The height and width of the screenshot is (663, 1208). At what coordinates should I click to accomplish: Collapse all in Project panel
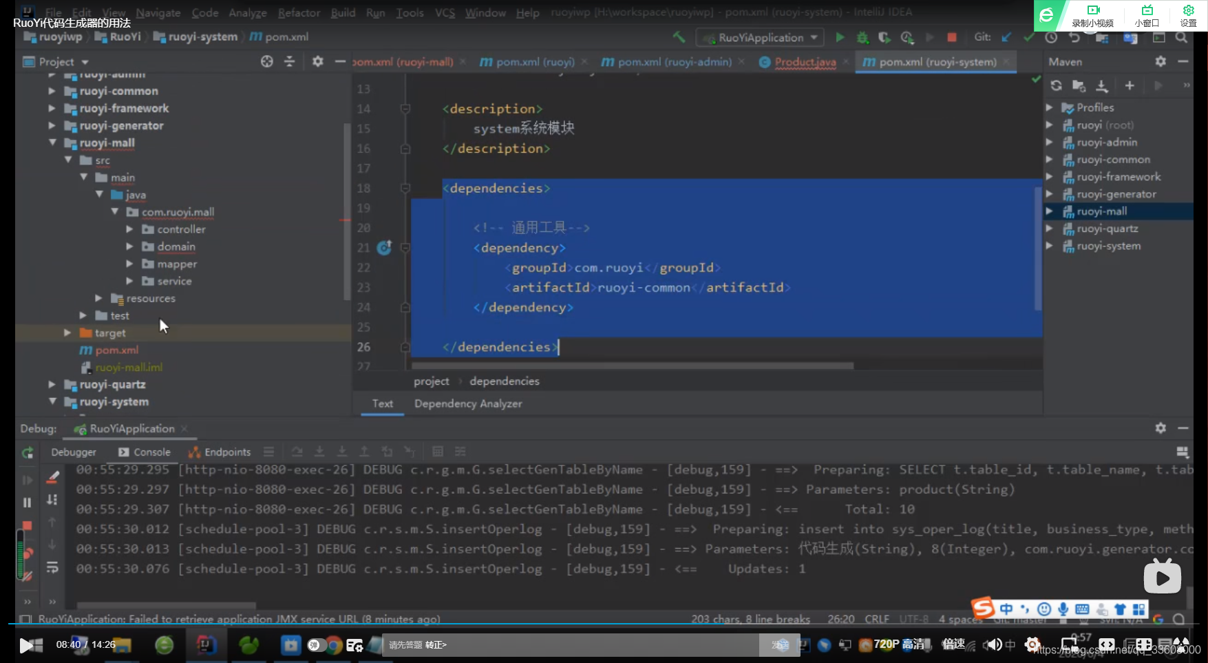289,61
